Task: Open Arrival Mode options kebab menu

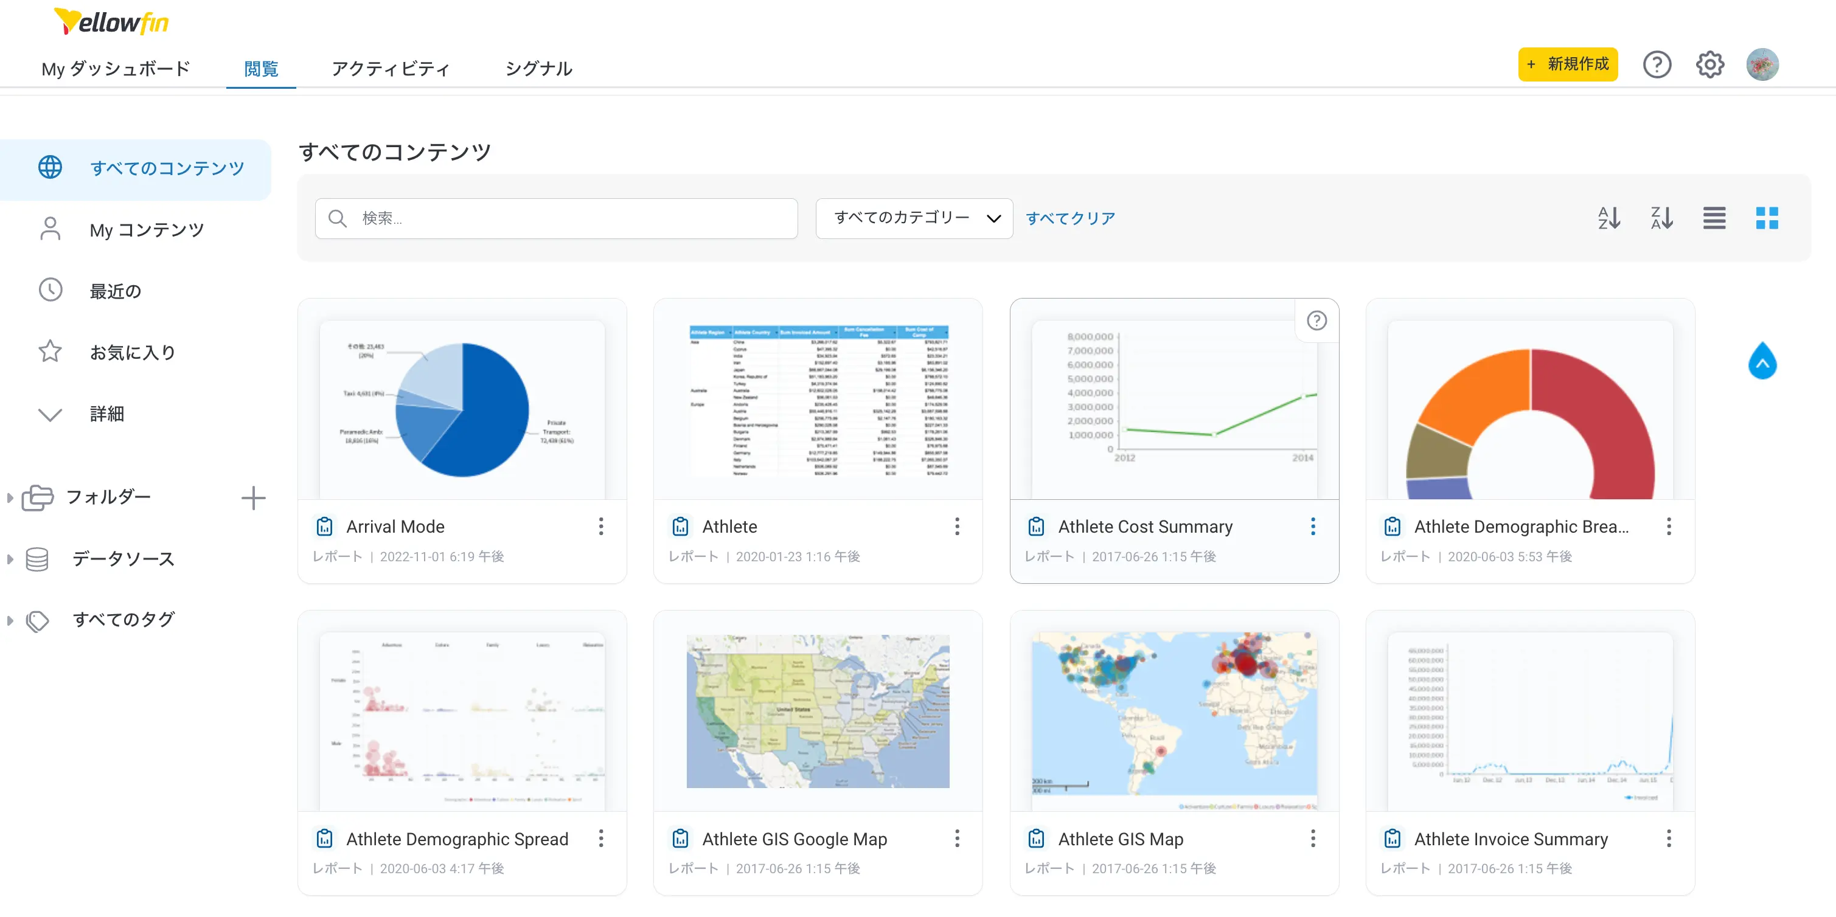Action: (601, 527)
